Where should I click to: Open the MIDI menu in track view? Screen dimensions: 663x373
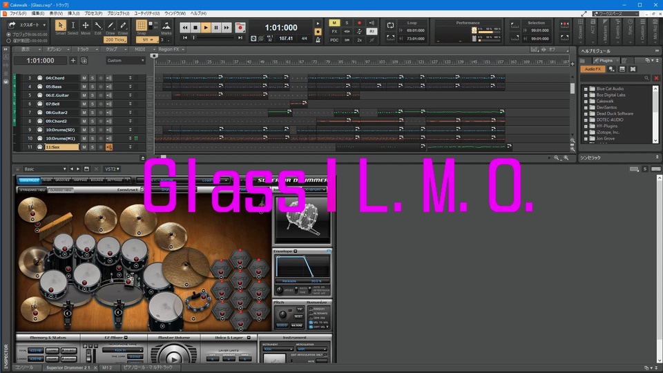coord(142,50)
